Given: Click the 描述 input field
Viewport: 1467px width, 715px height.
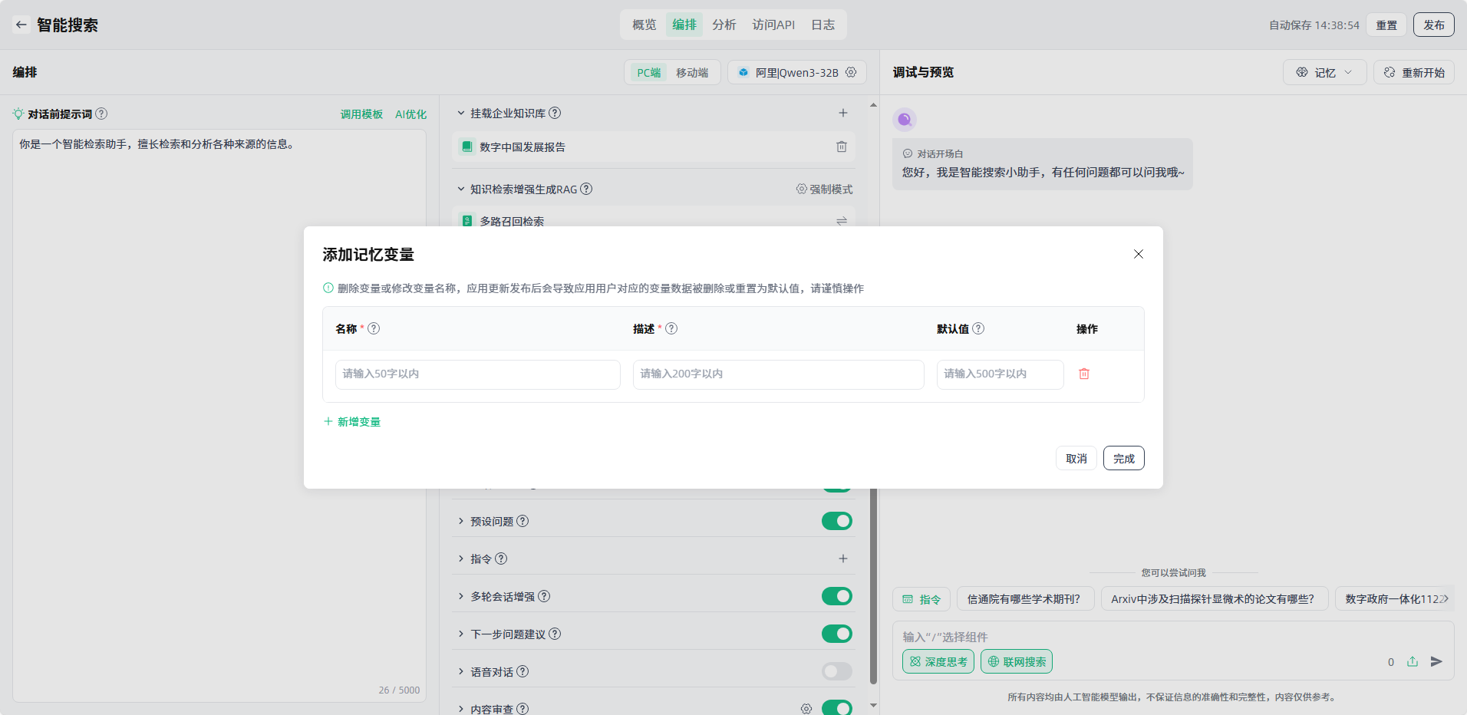Looking at the screenshot, I should [778, 374].
